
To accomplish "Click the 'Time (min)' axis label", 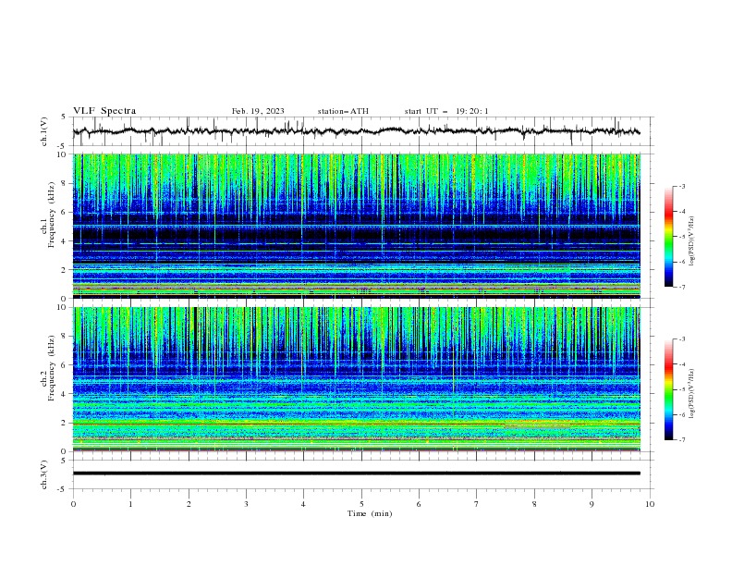I will click(370, 513).
